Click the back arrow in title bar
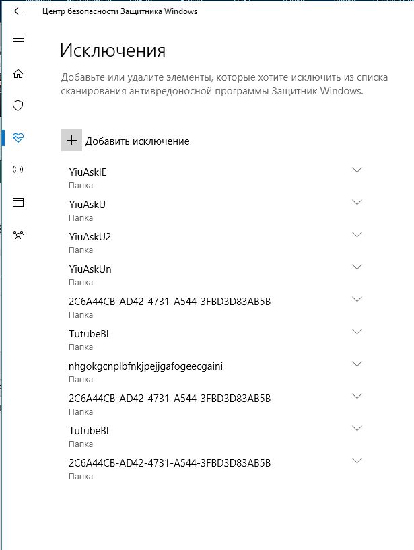The width and height of the screenshot is (414, 550). (18, 11)
